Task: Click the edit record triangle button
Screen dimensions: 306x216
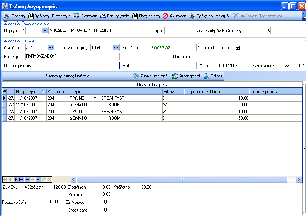Action: pos(38,180)
